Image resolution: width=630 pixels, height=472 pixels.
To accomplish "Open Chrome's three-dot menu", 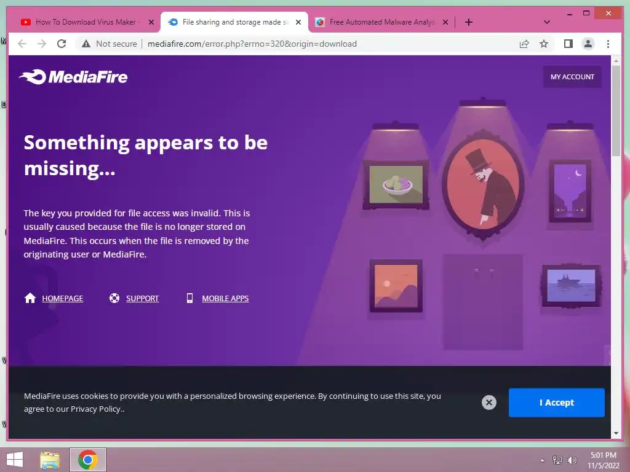I will pos(608,44).
